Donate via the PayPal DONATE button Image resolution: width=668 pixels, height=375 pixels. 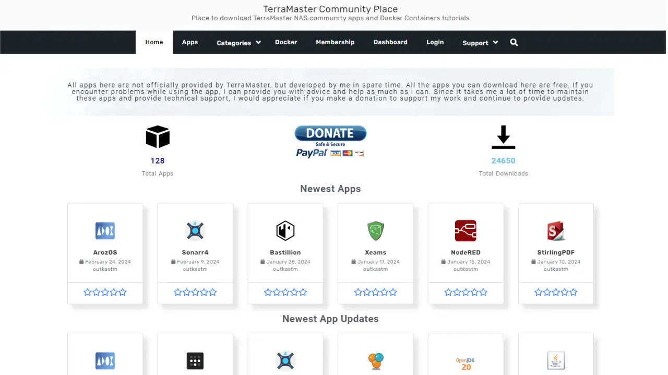pos(330,141)
